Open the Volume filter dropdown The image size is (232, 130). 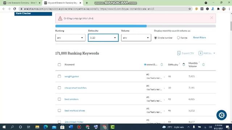[136, 38]
